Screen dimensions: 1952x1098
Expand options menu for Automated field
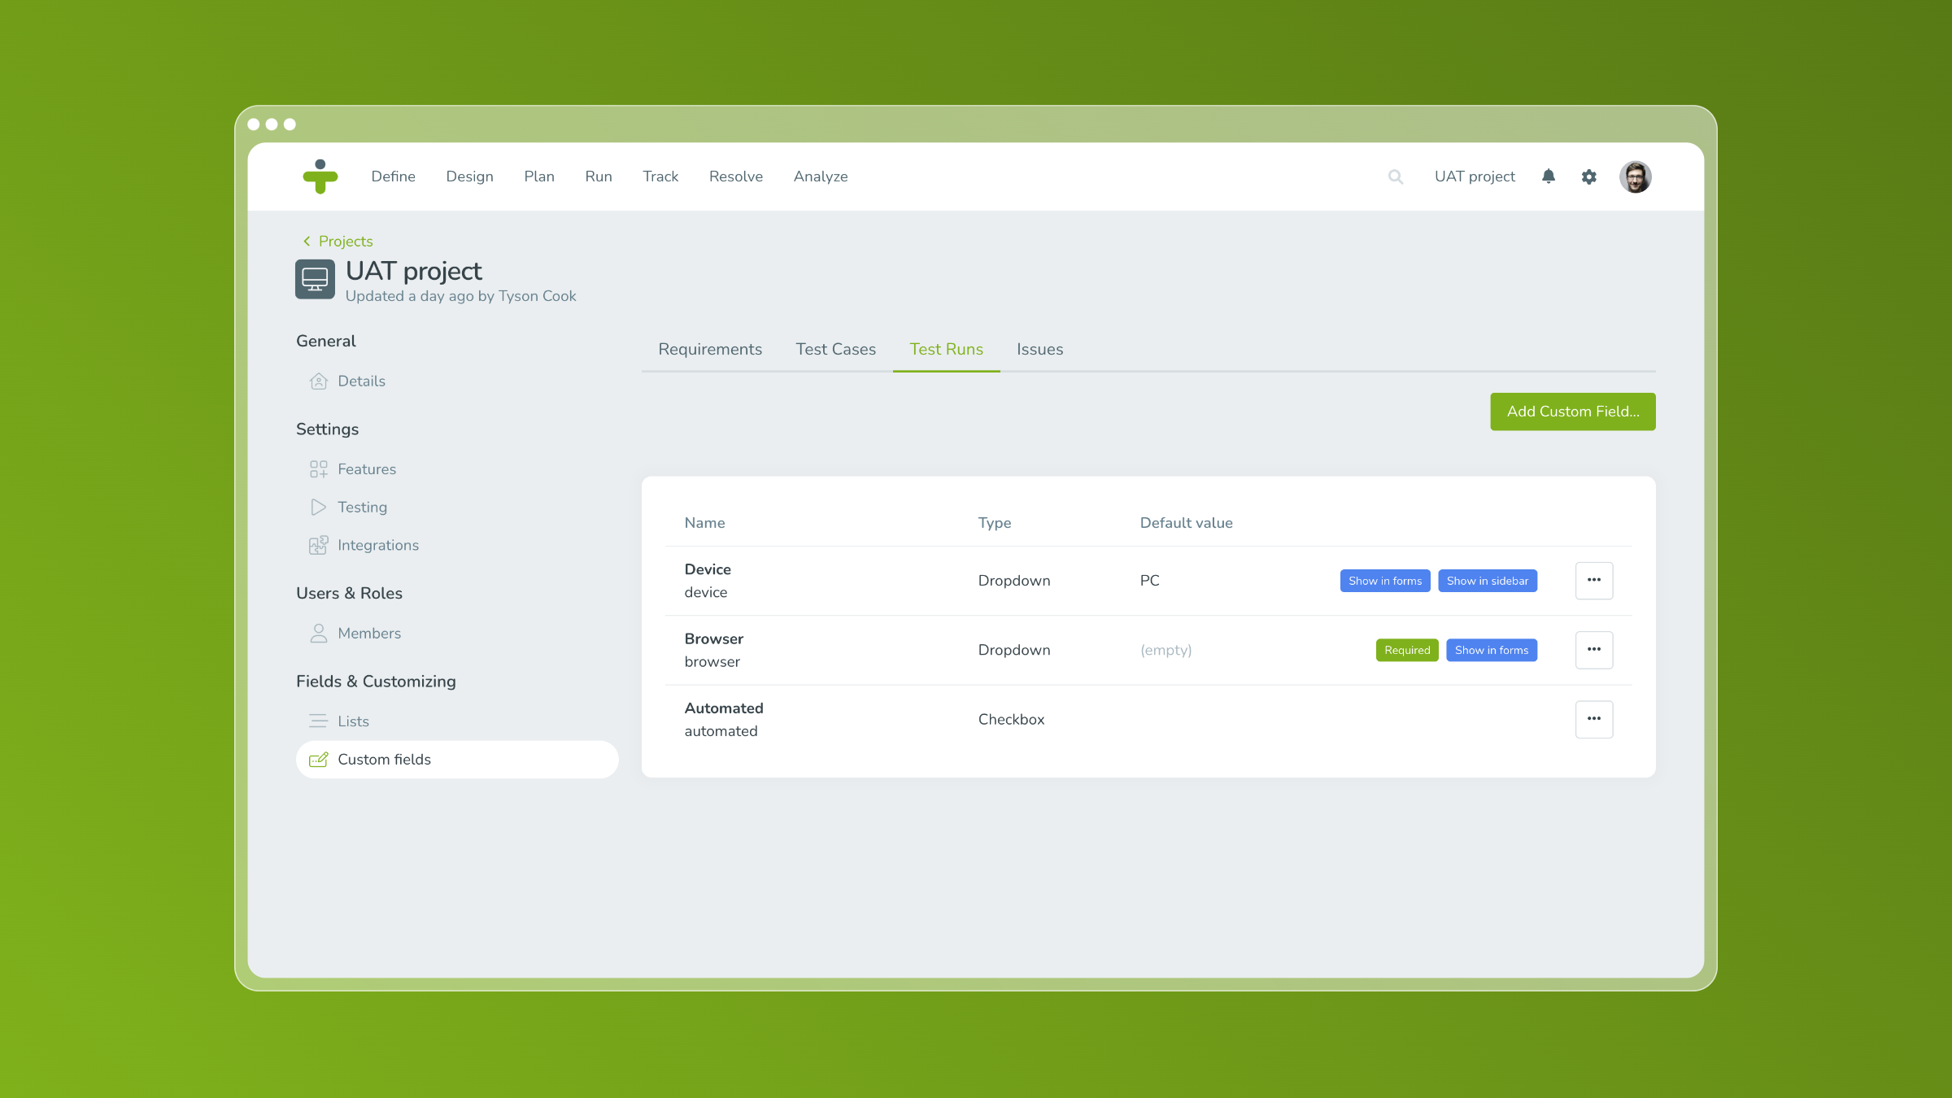pyautogui.click(x=1594, y=719)
